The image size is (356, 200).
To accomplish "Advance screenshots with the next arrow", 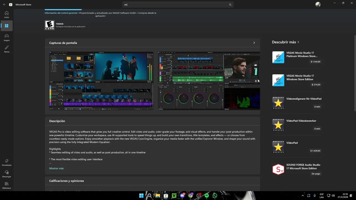I will 256,81.
